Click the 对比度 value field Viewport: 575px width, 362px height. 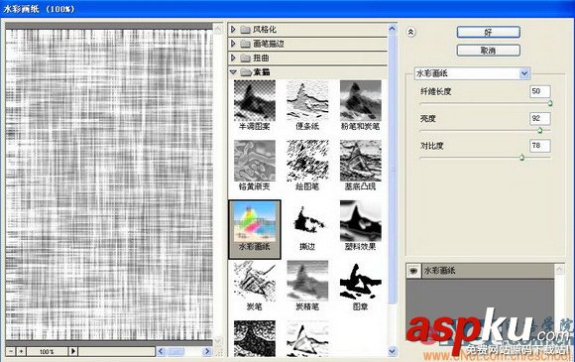539,146
